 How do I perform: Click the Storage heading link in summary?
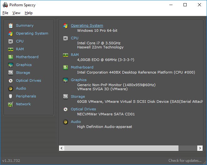(78, 96)
